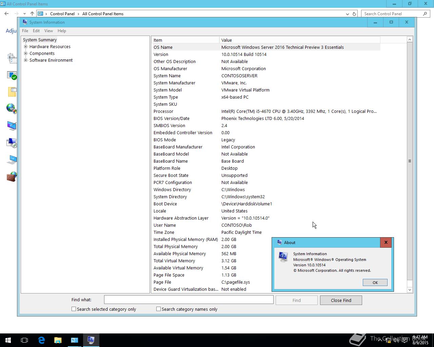Open the Edit menu
Image resolution: width=434 pixels, height=347 pixels.
pos(36,31)
